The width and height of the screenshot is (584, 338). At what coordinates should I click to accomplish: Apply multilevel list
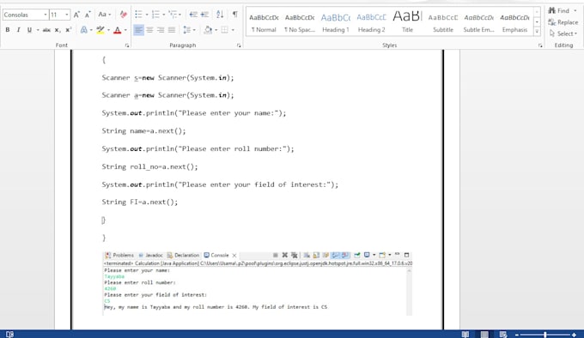tap(173, 15)
